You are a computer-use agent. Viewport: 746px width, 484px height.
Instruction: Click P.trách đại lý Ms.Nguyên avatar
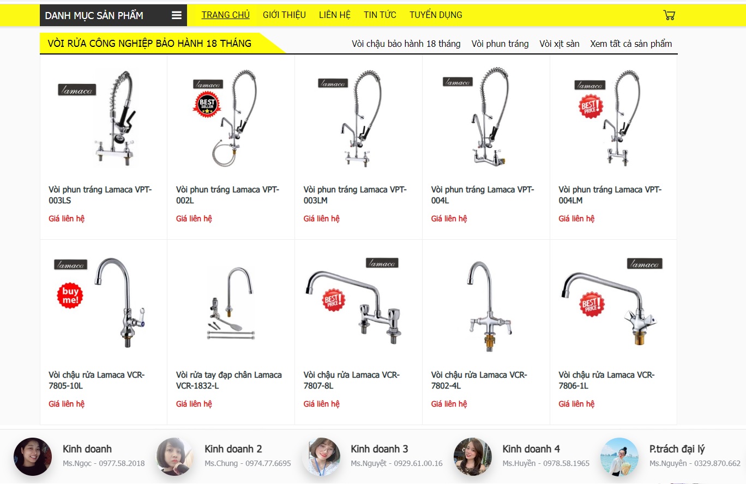(619, 456)
